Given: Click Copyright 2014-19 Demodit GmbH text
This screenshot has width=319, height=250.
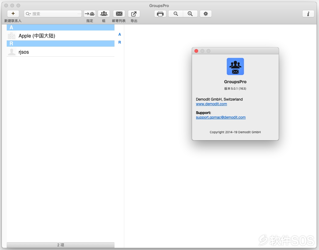Looking at the screenshot, I should [235, 132].
